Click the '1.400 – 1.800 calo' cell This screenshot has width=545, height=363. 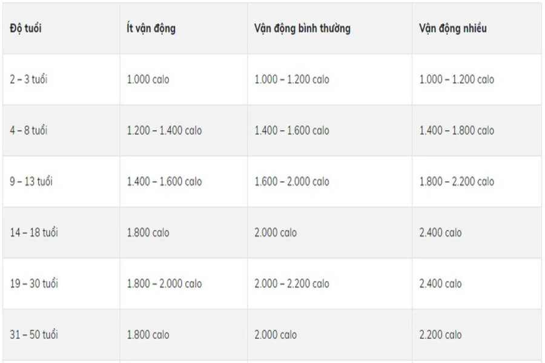[x=457, y=131]
